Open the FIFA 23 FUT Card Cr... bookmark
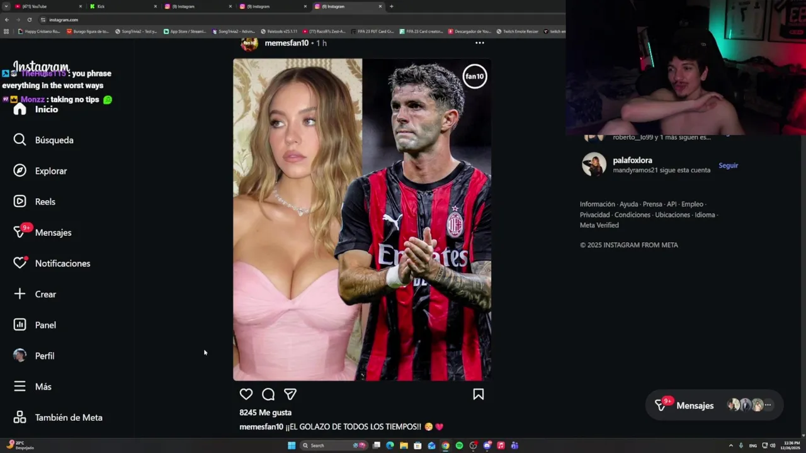 click(x=372, y=31)
